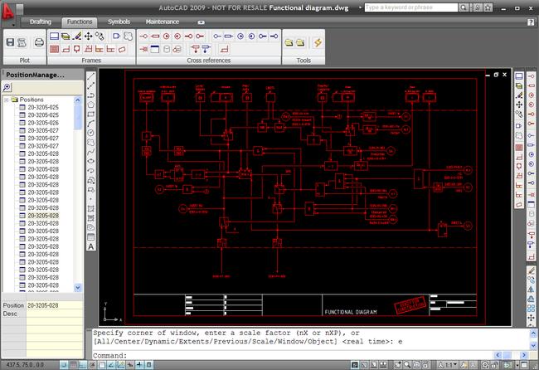Open the Symbols ribbon tab

[119, 22]
